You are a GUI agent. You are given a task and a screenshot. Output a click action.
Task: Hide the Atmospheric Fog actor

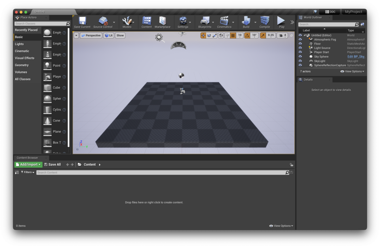coord(300,40)
